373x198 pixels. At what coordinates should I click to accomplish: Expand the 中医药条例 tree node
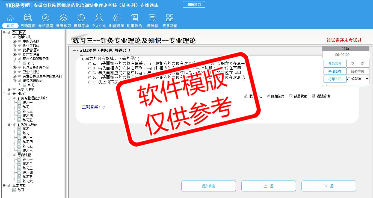click(14, 41)
